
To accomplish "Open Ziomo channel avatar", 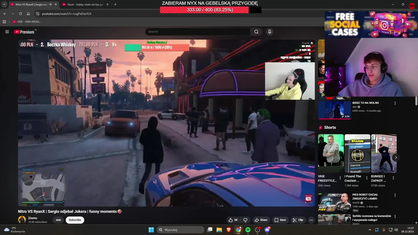I will (22, 220).
